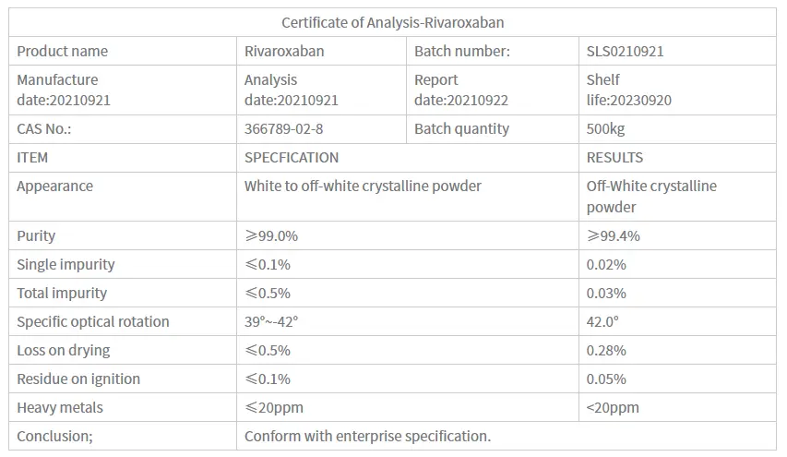
Task: Select the SPECFICATION column header
Action: click(292, 158)
